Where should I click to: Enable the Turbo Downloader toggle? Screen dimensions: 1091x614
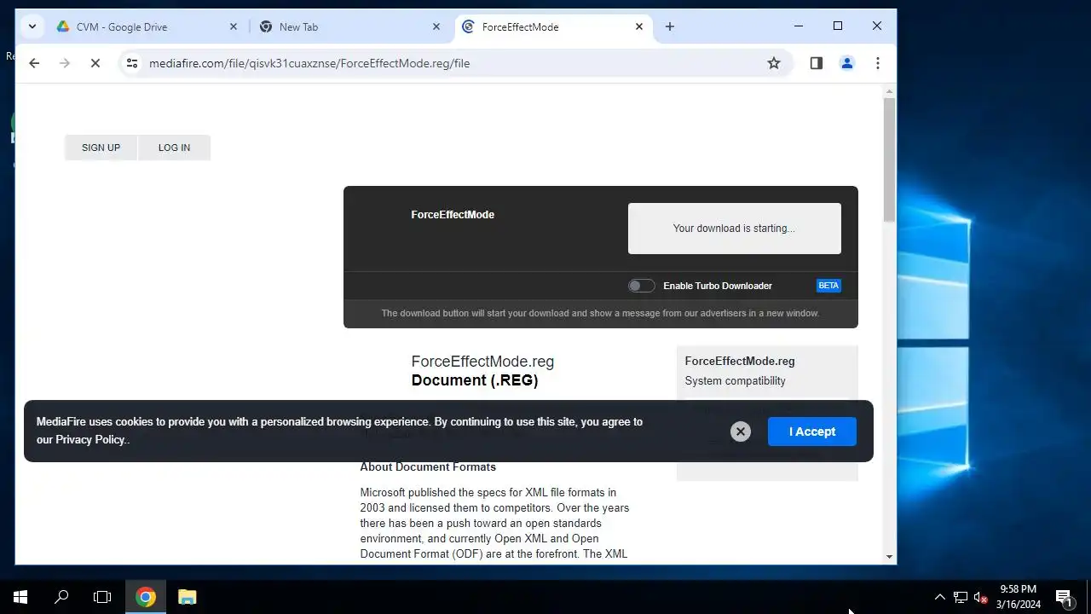[641, 286]
